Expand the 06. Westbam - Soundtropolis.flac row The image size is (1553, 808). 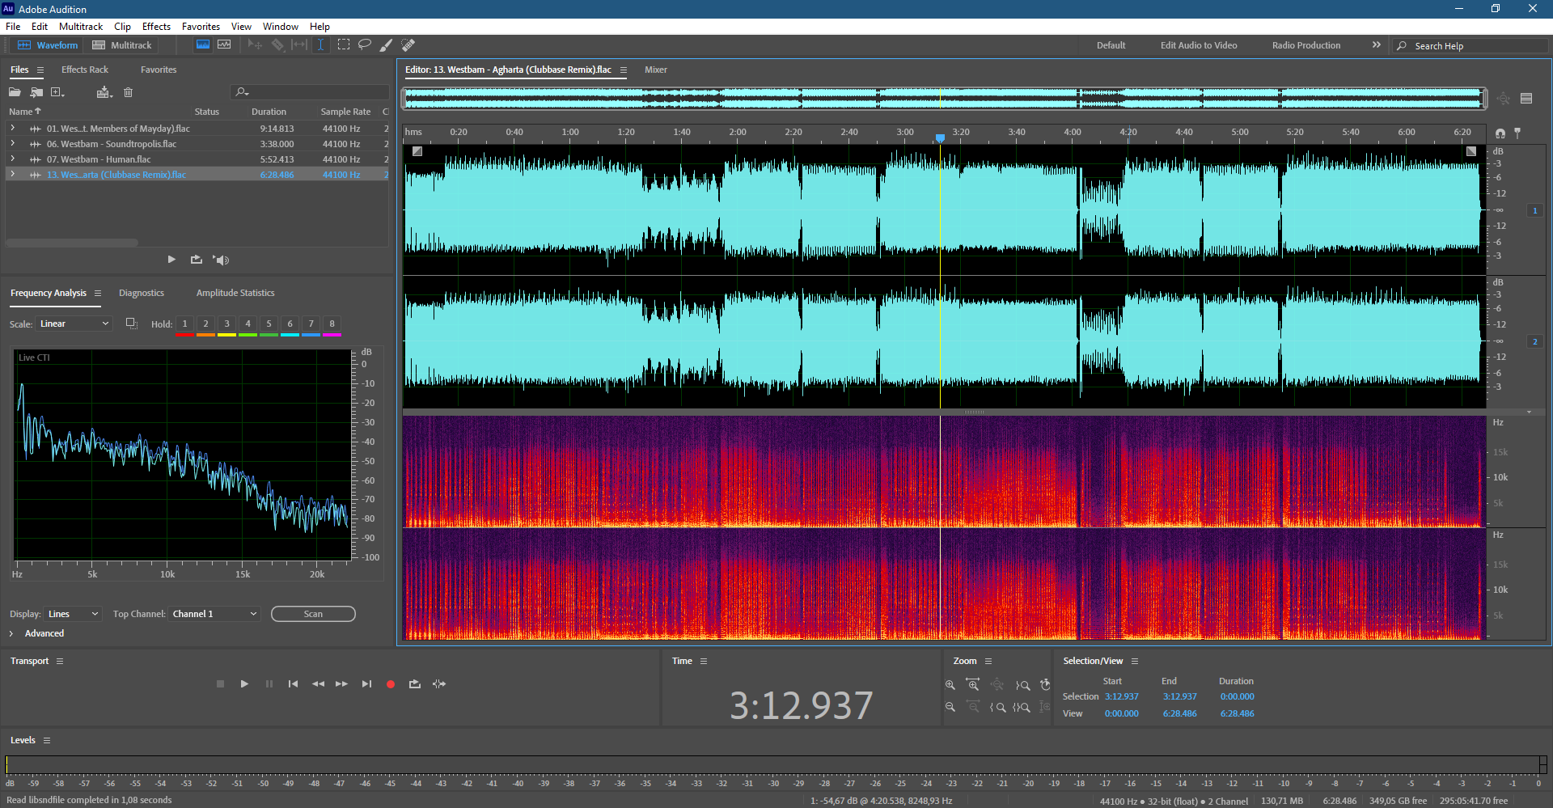coord(12,144)
